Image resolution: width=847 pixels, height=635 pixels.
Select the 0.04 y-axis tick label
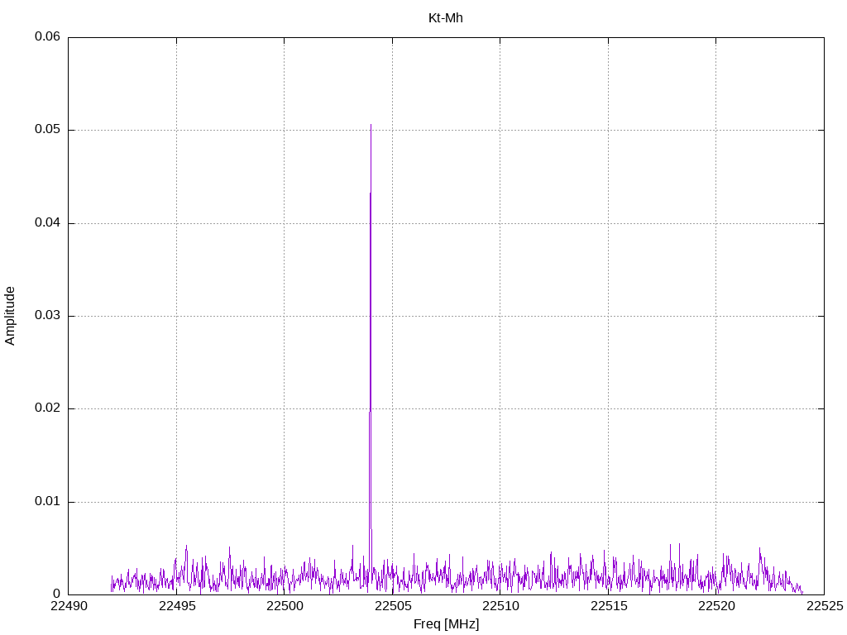(x=47, y=223)
